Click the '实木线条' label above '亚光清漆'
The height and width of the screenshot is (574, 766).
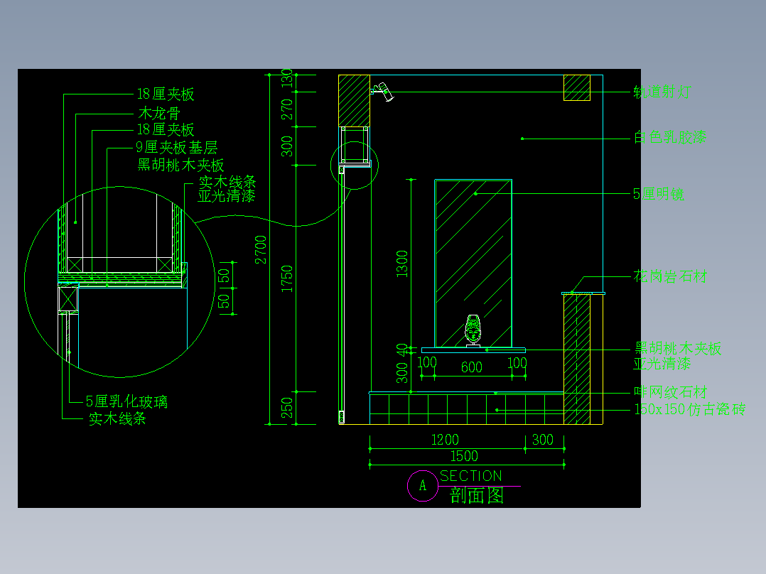[x=227, y=182]
